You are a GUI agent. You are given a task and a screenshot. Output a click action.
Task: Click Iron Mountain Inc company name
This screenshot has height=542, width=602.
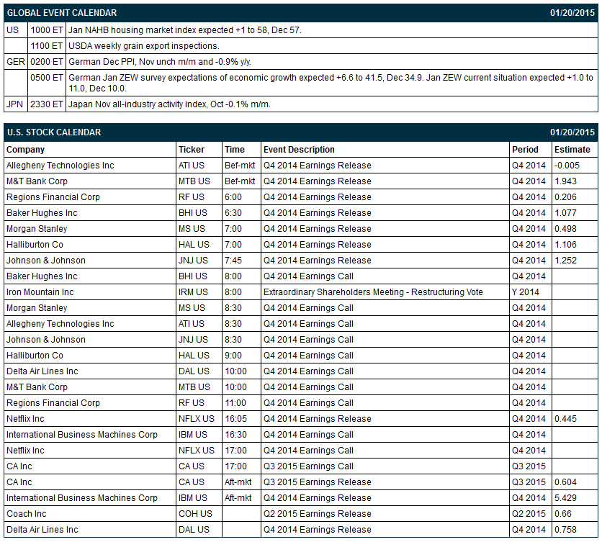click(x=40, y=292)
